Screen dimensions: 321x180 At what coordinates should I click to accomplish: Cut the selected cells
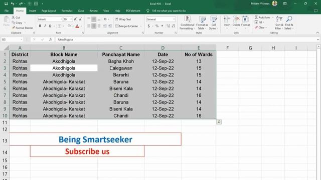16,17
